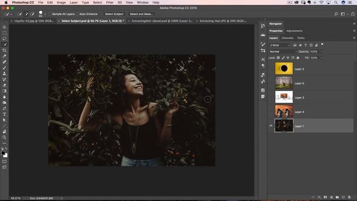Select the Blur tool
Image resolution: width=357 pixels, height=201 pixels.
click(x=4, y=97)
